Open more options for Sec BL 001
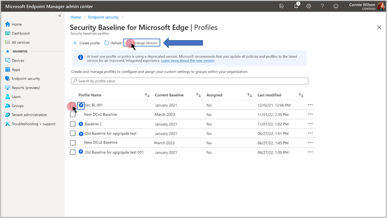Screen dimensions: 387x218 click(x=310, y=105)
